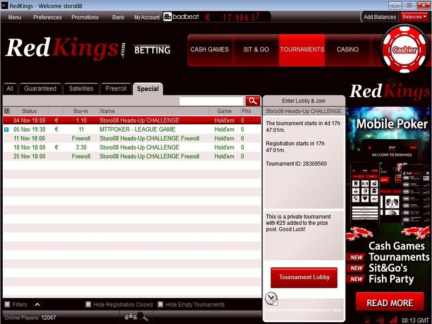
Task: Click the Enter Lobby & Join header
Action: pos(303,101)
